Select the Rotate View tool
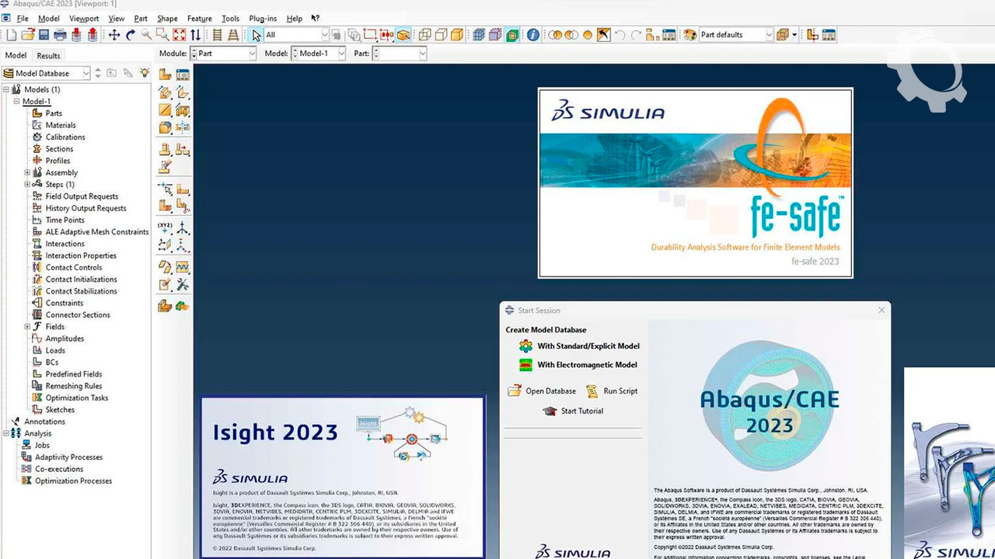The height and width of the screenshot is (559, 995). 131,35
